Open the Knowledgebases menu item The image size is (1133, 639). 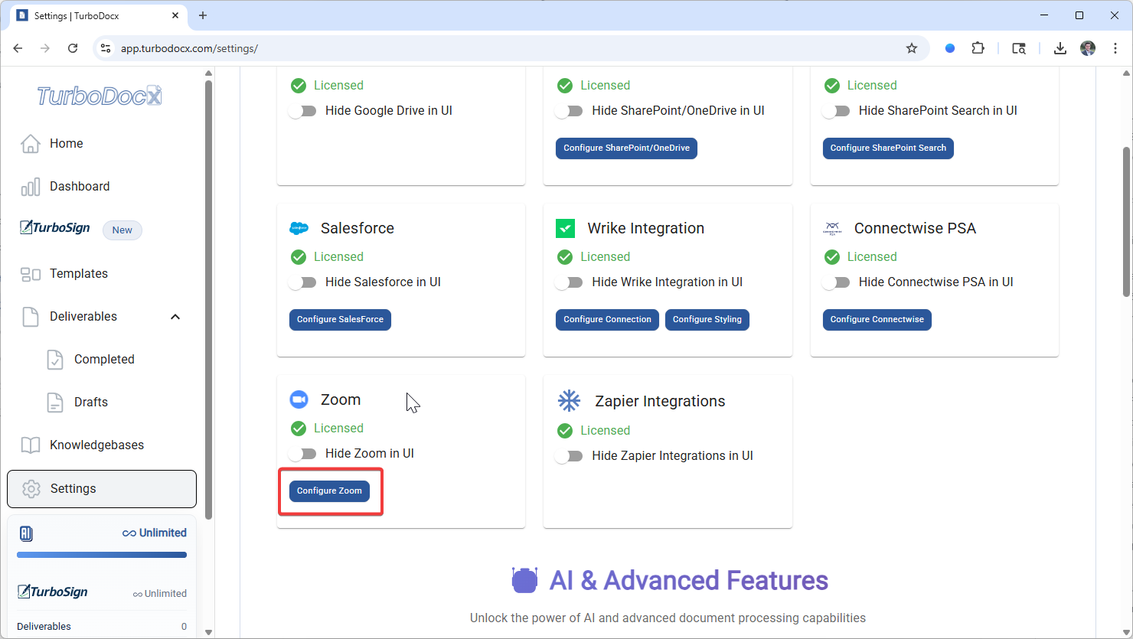pos(102,445)
